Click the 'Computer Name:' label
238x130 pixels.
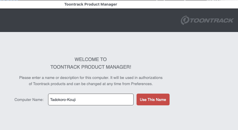coord(29,100)
